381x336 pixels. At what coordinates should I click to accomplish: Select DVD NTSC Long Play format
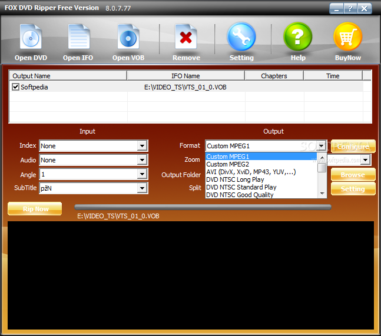coord(261,179)
